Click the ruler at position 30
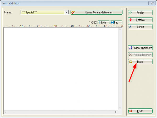The image size is (157, 118). [x=55, y=26]
